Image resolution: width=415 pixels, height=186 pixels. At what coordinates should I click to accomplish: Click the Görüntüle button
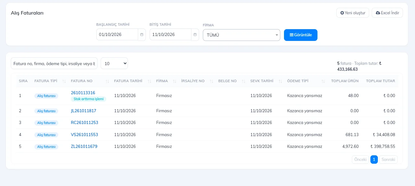[x=301, y=35]
